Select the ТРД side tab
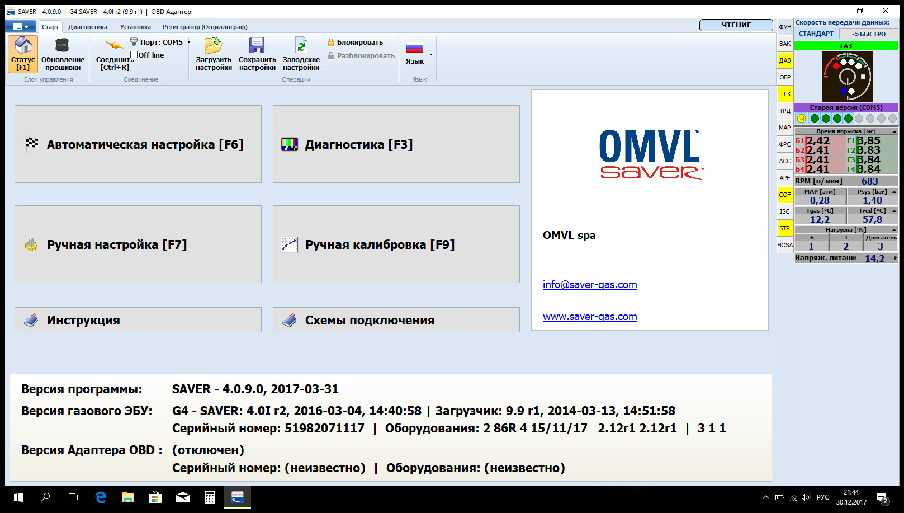Viewport: 904px width, 513px height. click(x=785, y=111)
